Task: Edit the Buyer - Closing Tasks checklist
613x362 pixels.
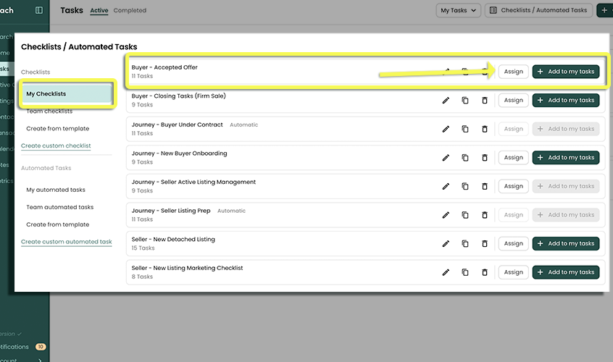Action: click(446, 101)
